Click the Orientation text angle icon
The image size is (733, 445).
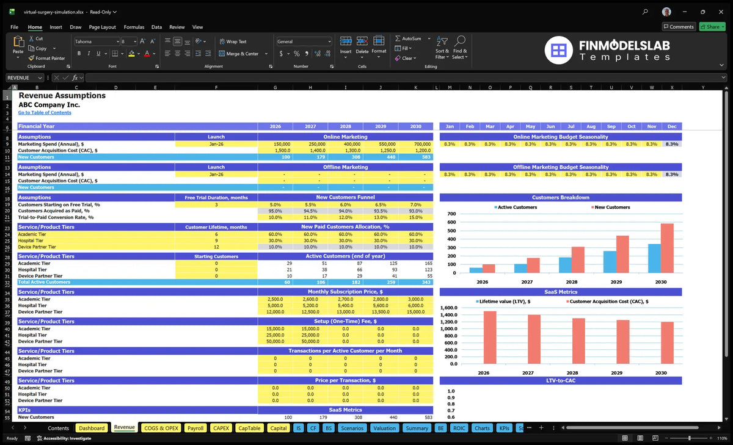pyautogui.click(x=199, y=42)
